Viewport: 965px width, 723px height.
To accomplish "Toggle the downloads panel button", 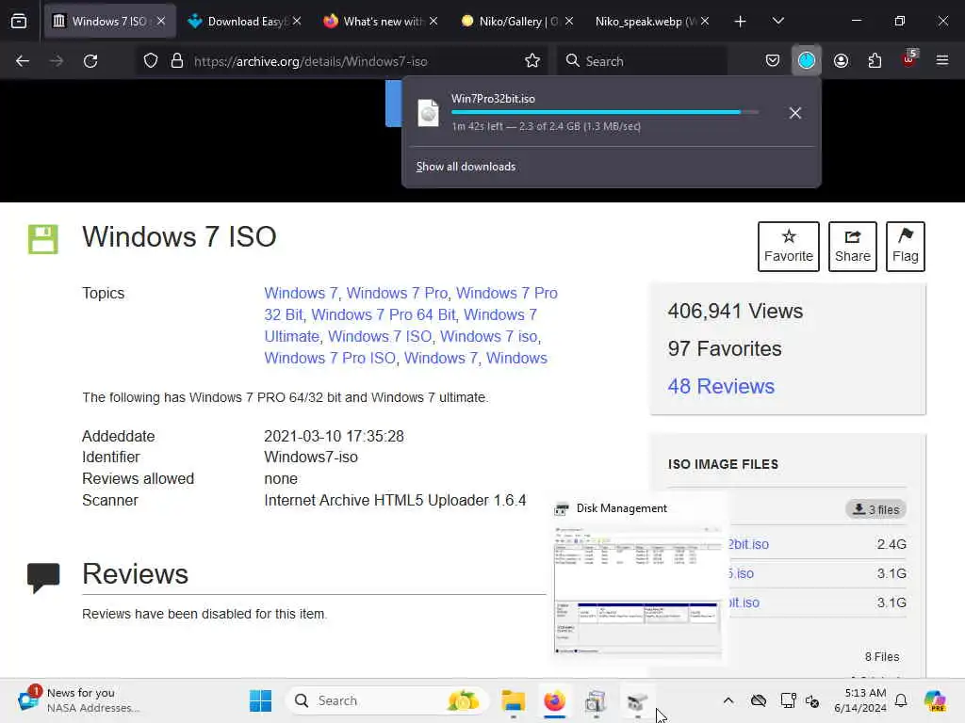I will click(807, 61).
